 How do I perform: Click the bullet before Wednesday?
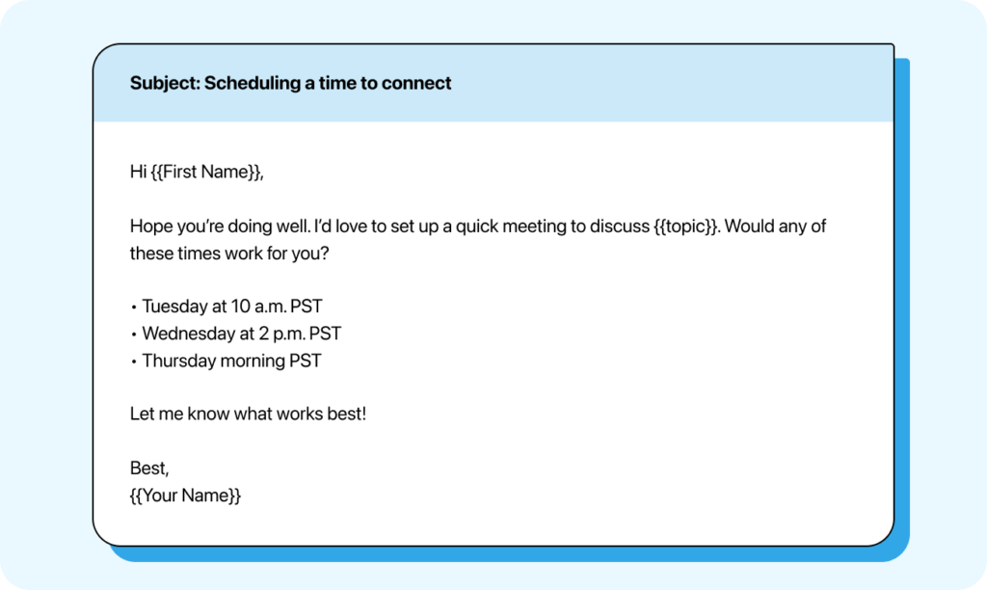133,335
